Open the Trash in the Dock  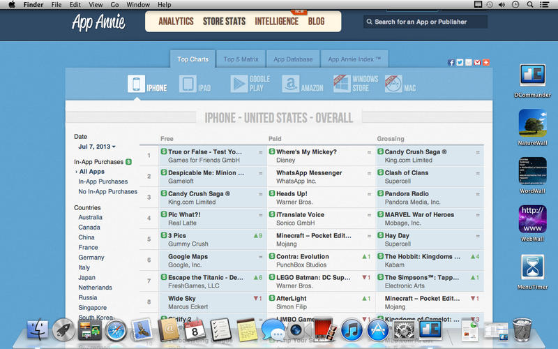[522, 330]
